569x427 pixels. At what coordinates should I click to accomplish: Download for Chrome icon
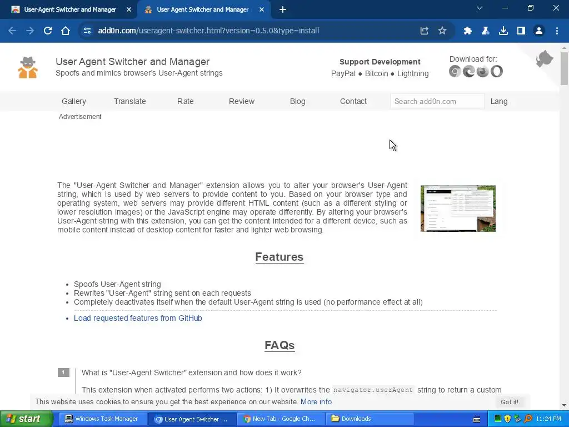pyautogui.click(x=455, y=71)
